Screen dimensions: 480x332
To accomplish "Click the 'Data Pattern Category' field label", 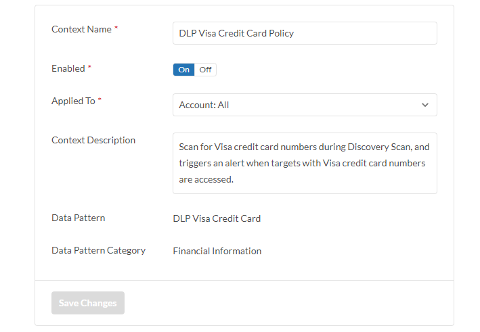I will pyautogui.click(x=99, y=250).
